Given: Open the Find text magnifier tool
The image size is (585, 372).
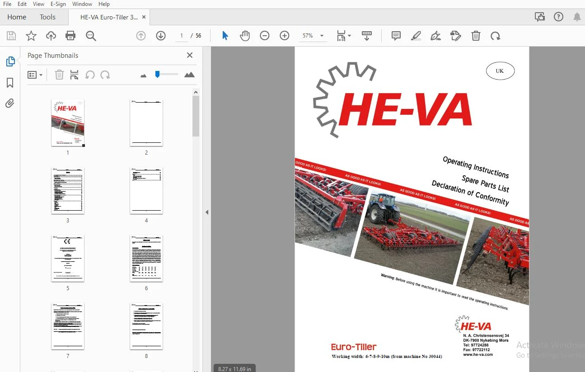Looking at the screenshot, I should pos(91,36).
